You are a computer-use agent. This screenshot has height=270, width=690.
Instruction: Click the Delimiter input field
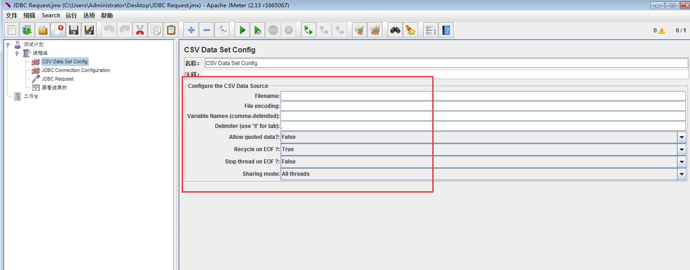click(483, 126)
